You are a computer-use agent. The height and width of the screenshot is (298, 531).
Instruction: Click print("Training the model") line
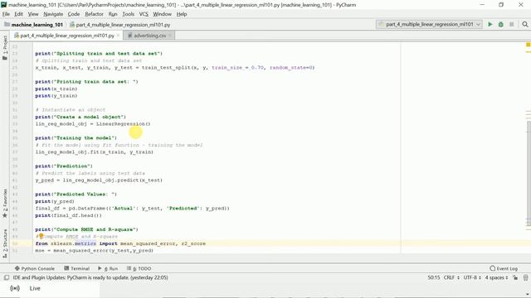[x=76, y=138]
